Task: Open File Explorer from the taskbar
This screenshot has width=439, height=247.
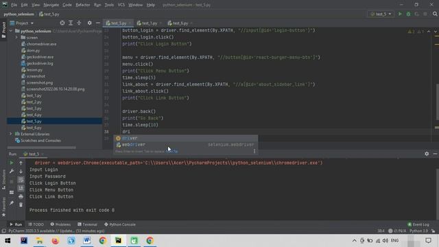Action: pyautogui.click(x=40, y=241)
